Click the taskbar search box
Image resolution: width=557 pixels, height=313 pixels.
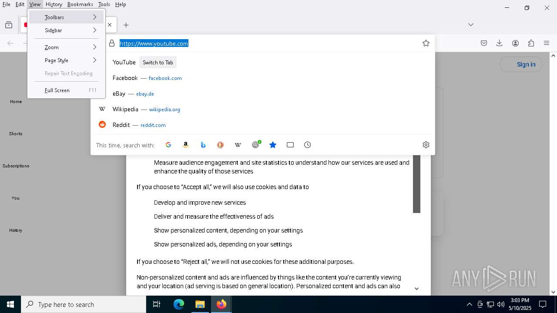click(84, 304)
